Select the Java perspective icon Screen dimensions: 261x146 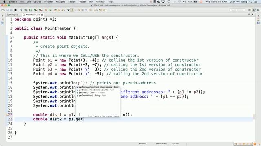coord(254,10)
